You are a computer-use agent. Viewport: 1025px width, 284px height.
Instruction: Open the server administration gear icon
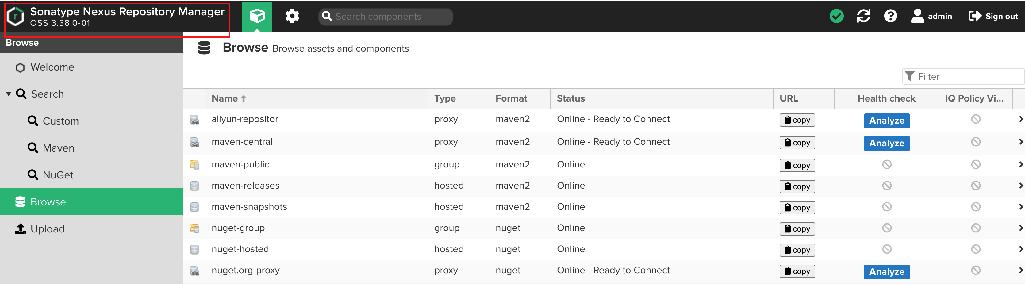292,16
